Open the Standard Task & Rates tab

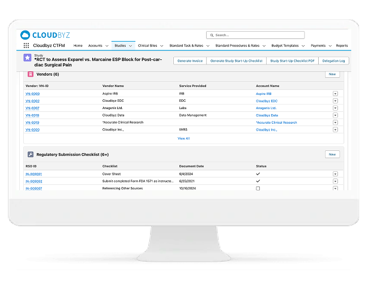click(x=186, y=46)
